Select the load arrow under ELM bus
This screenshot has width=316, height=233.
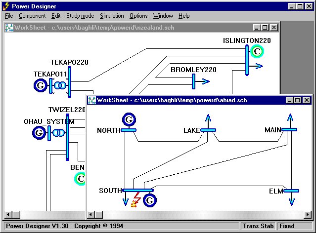(x=292, y=199)
